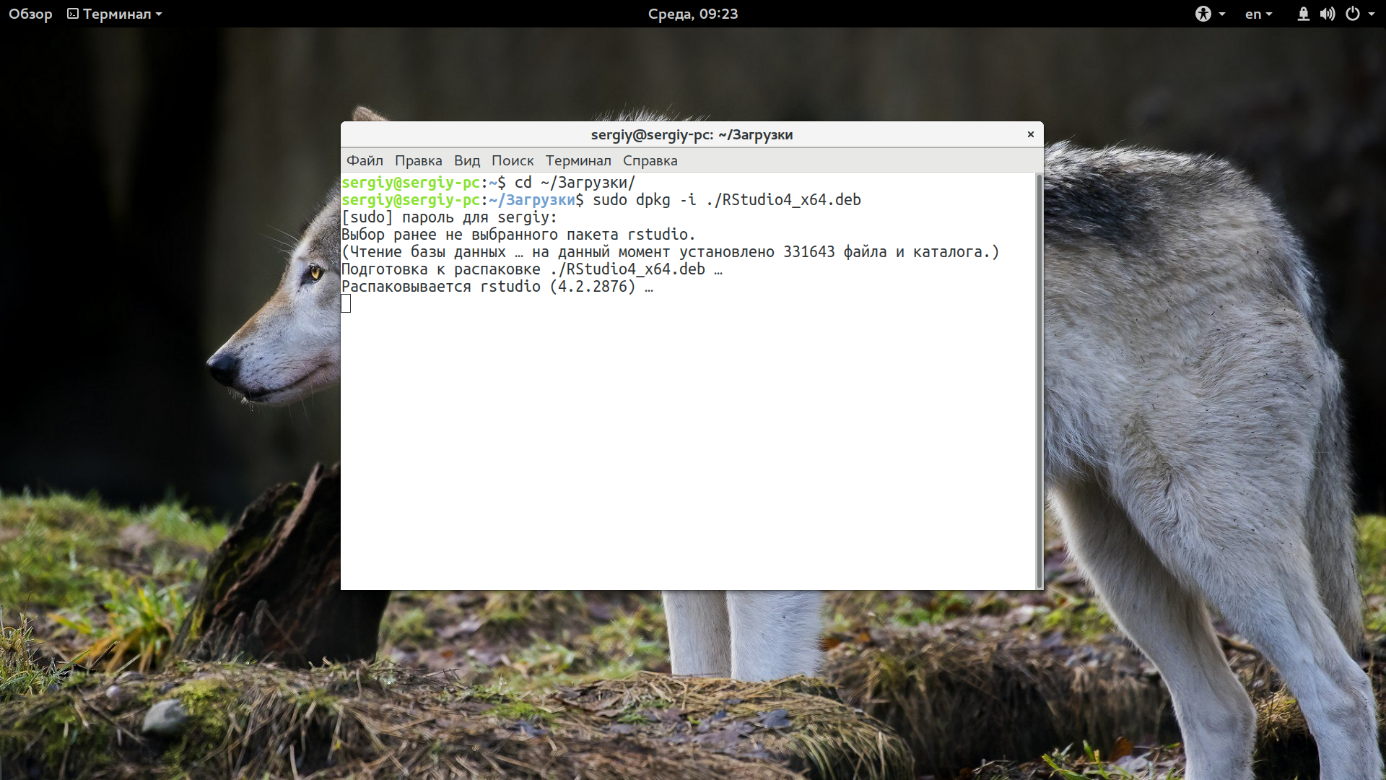Open the Терминал app menu in top panel
This screenshot has width=1386, height=780.
click(115, 14)
